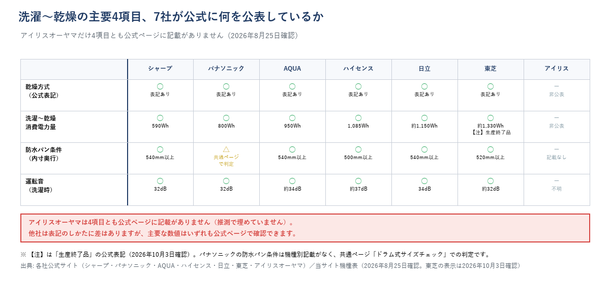The width and height of the screenshot is (610, 305).
Task: Click the green circle above シャープ's 590Wh
Action: pos(160,118)
